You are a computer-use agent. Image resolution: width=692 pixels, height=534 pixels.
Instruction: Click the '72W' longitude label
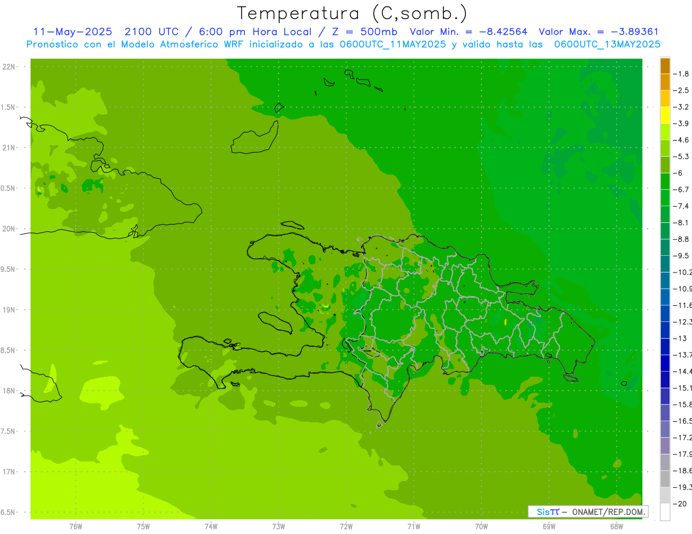point(346,527)
